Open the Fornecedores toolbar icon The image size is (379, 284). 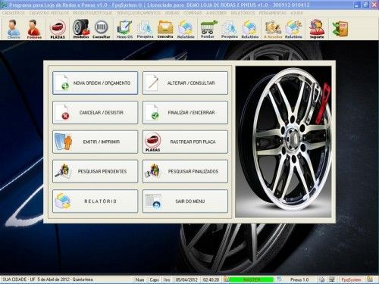tap(34, 29)
